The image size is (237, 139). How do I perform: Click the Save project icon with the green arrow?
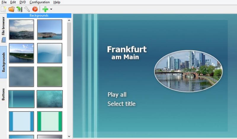click(19, 9)
